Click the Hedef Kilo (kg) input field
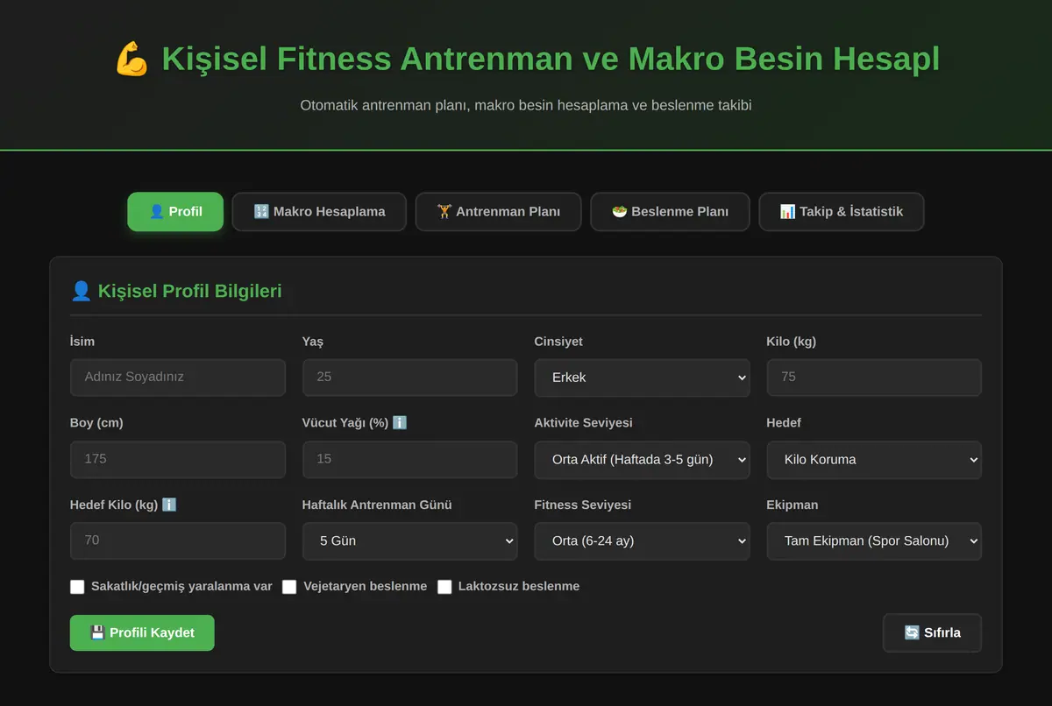Viewport: 1052px width, 706px height. pyautogui.click(x=178, y=541)
